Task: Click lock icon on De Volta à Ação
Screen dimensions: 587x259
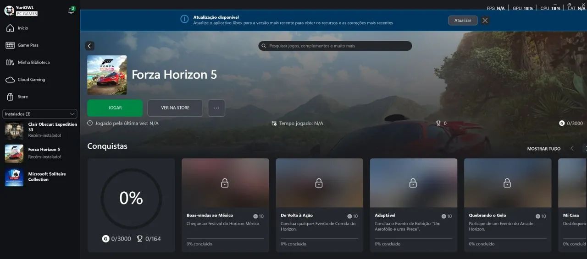Action: click(319, 183)
